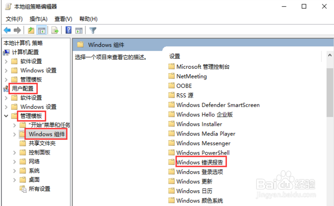This screenshot has height=206, width=334.
Task: Expand the 桌面 tree node
Action: click(14, 180)
